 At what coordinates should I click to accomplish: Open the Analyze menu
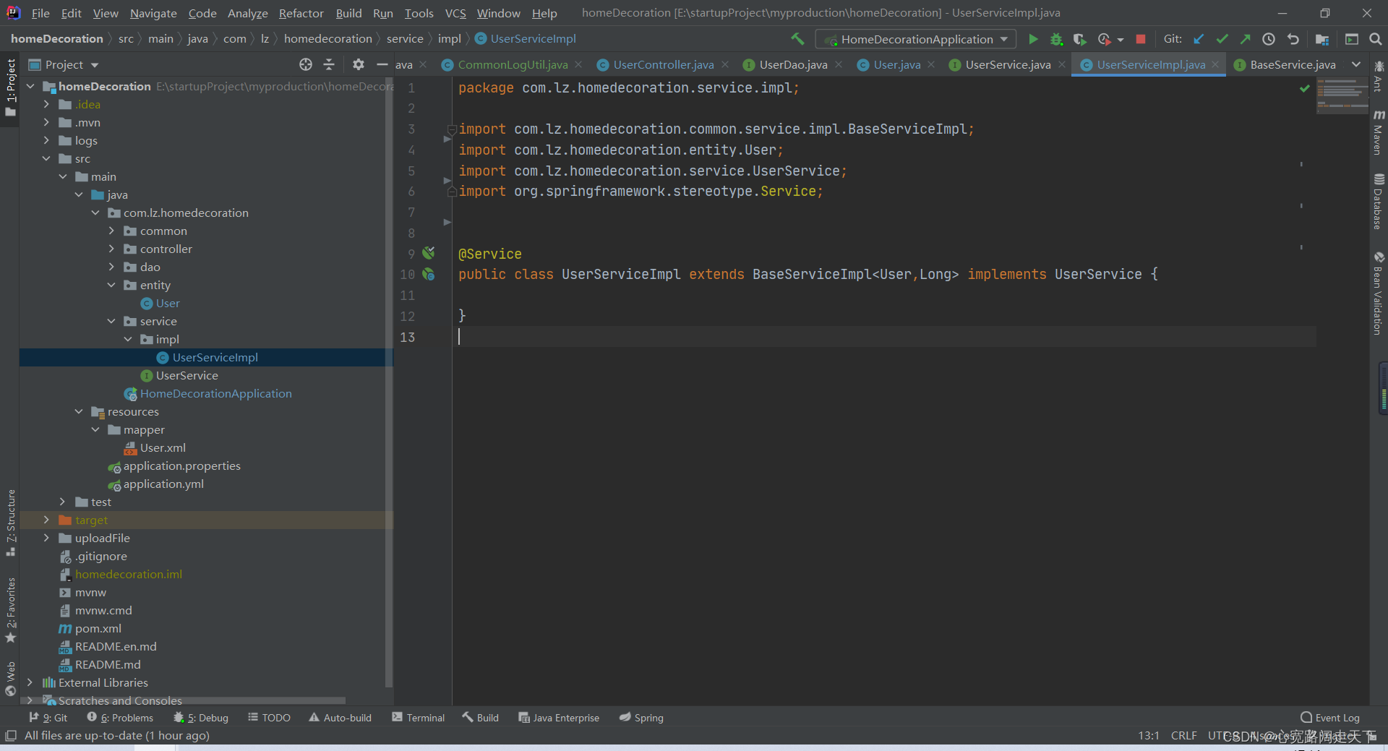pos(247,13)
